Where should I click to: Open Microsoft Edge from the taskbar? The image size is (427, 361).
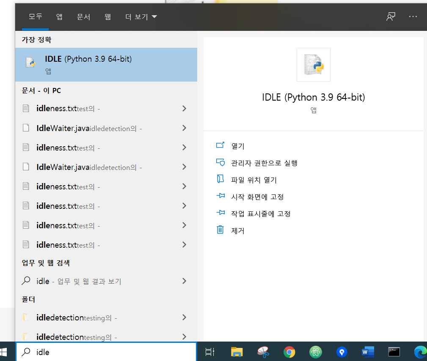[x=421, y=352]
